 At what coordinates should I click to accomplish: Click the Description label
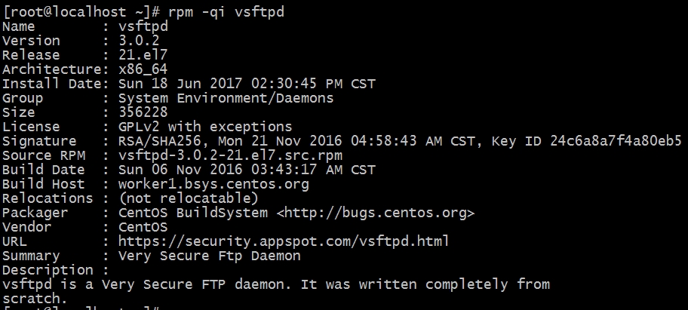(48, 270)
